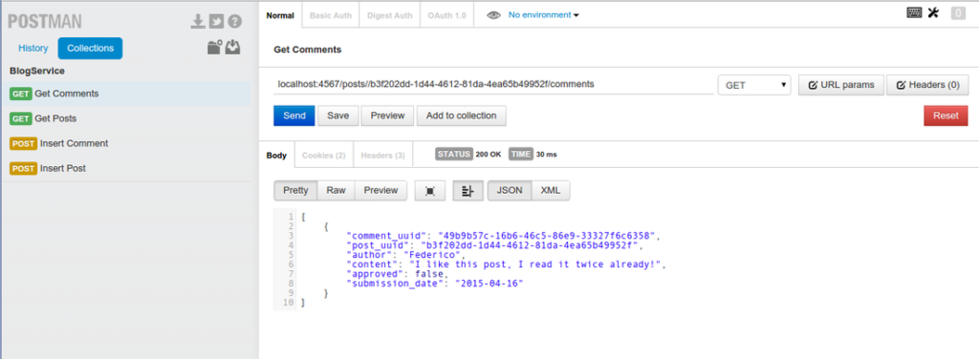Screen dimensions: 979x359
Task: Choose JSON response format
Action: click(510, 190)
